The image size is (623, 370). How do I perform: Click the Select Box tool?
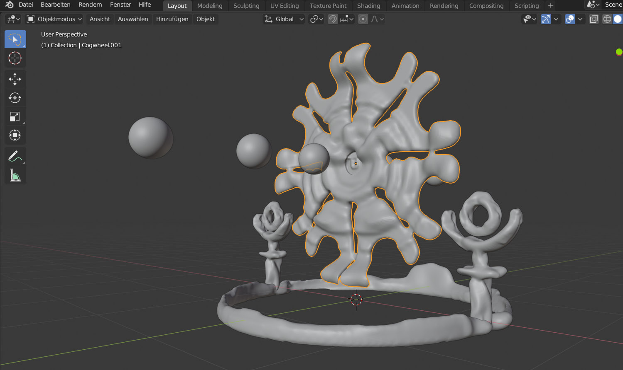point(15,39)
